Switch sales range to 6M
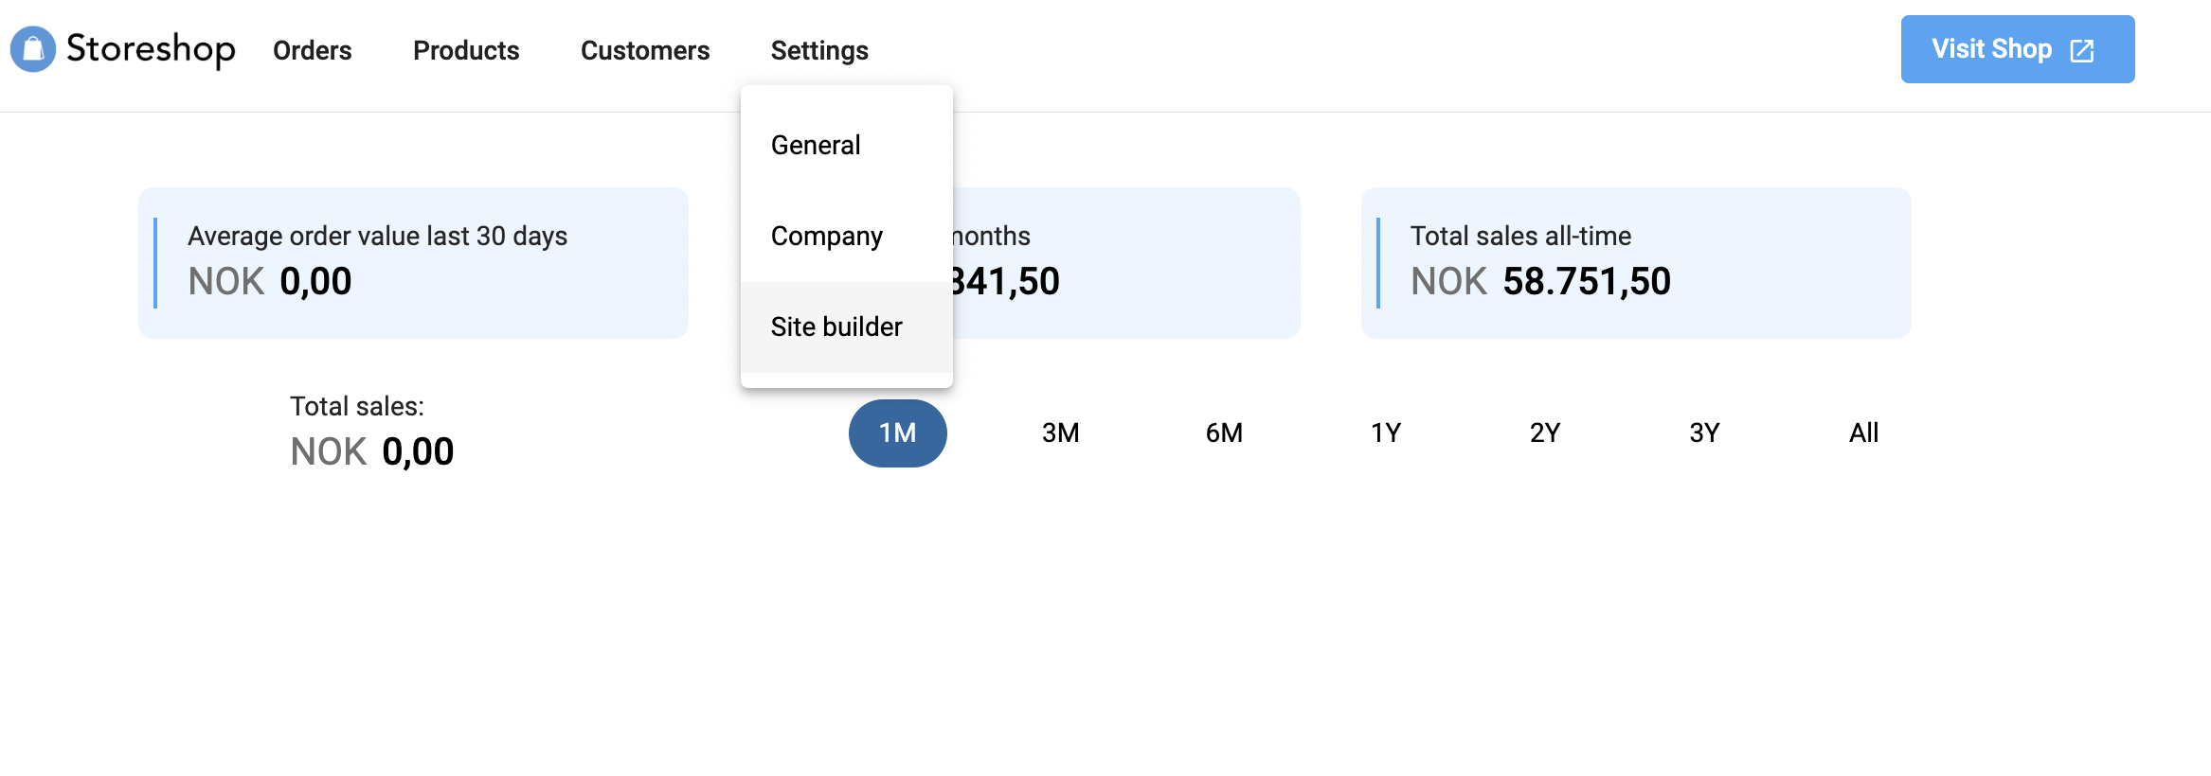2211x776 pixels. pyautogui.click(x=1224, y=433)
